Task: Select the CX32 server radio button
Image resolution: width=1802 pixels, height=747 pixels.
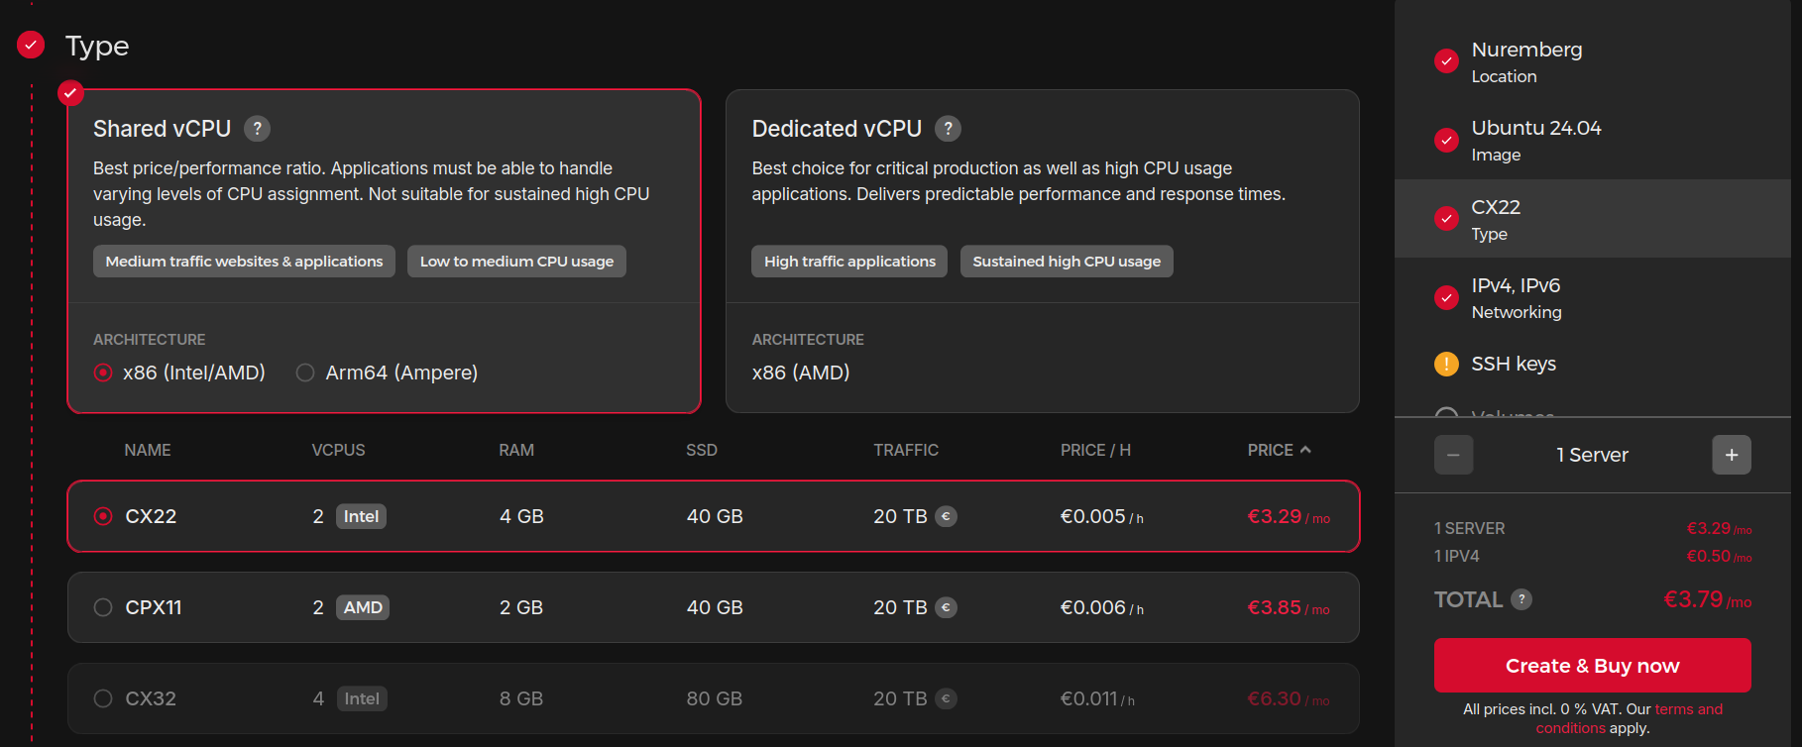Action: pyautogui.click(x=103, y=698)
